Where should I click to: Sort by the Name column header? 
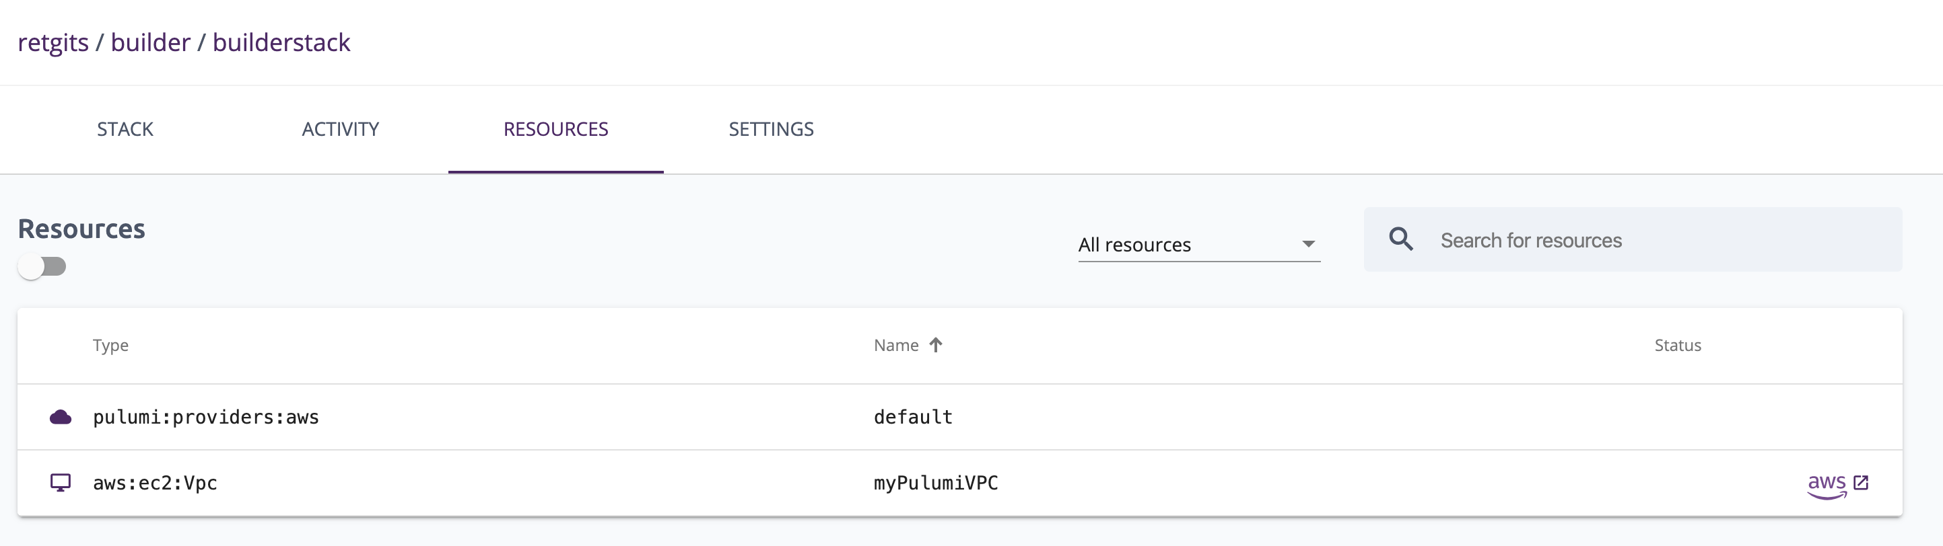pyautogui.click(x=896, y=345)
